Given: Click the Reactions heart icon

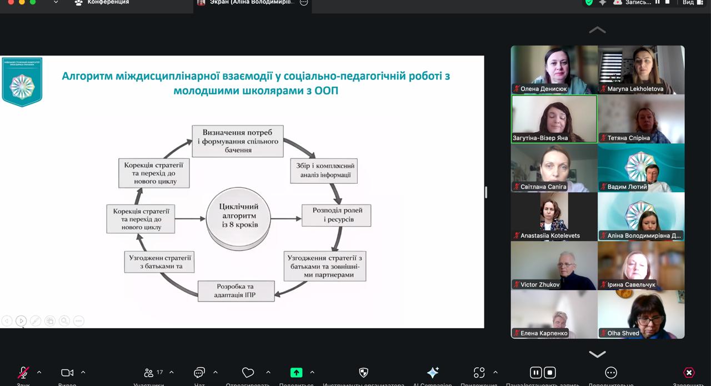Looking at the screenshot, I should point(248,373).
